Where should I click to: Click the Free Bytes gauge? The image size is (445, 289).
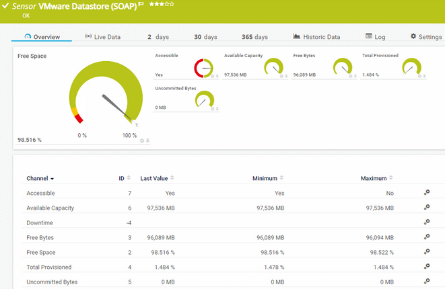tap(343, 67)
